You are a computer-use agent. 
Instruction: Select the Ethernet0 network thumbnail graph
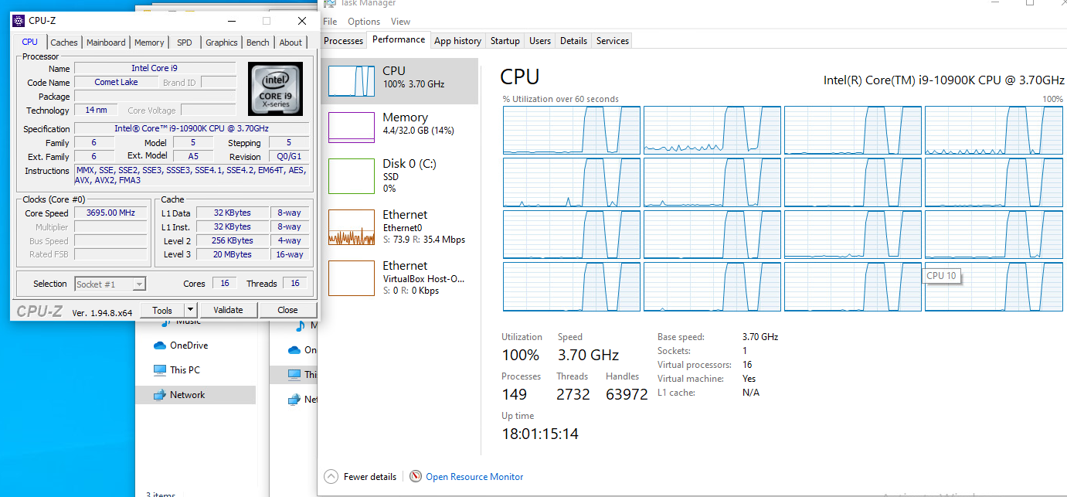tap(352, 227)
